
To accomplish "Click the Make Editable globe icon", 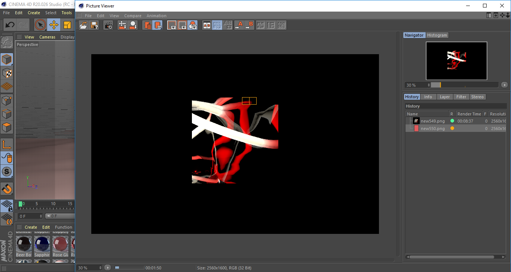I will (x=6, y=43).
